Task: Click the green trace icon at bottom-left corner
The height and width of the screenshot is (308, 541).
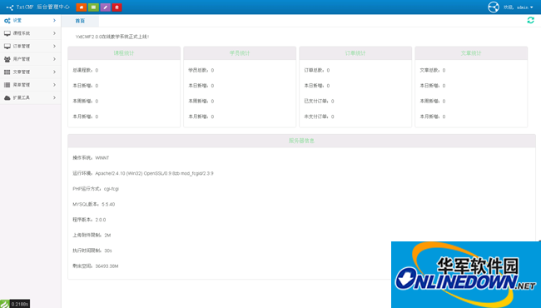Action: (x=4, y=304)
